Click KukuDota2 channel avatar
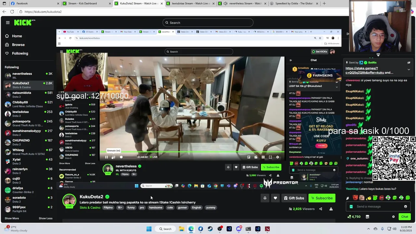Image resolution: width=416 pixels, height=234 pixels. pos(69,201)
